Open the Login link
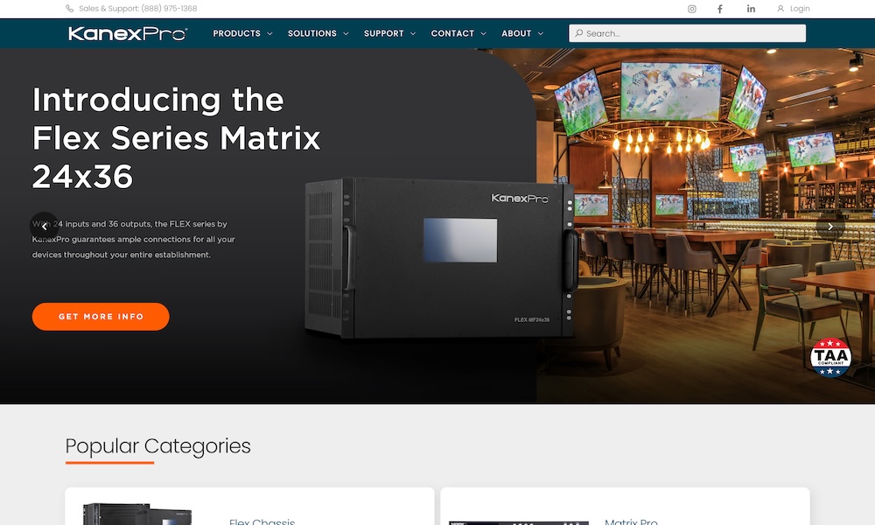 point(800,9)
